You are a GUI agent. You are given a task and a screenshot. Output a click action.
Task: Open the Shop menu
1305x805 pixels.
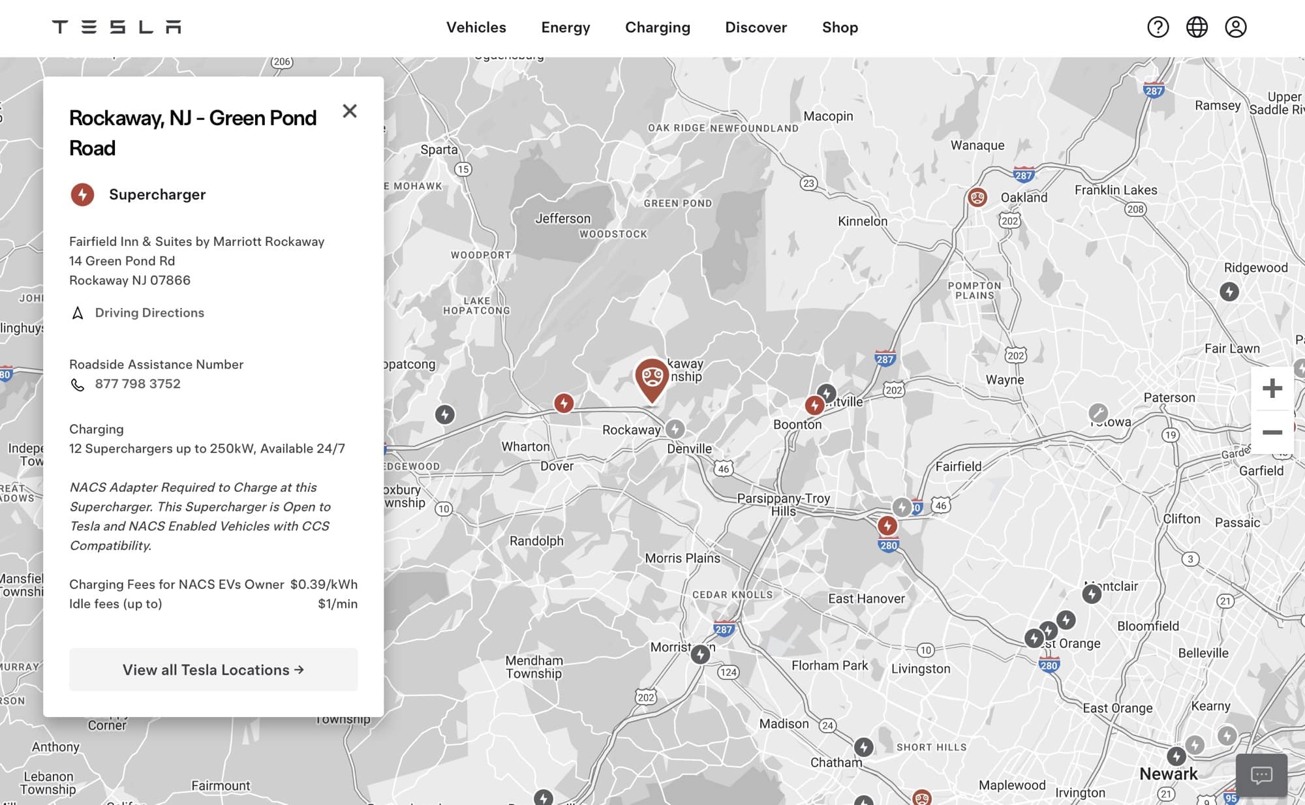pos(840,27)
